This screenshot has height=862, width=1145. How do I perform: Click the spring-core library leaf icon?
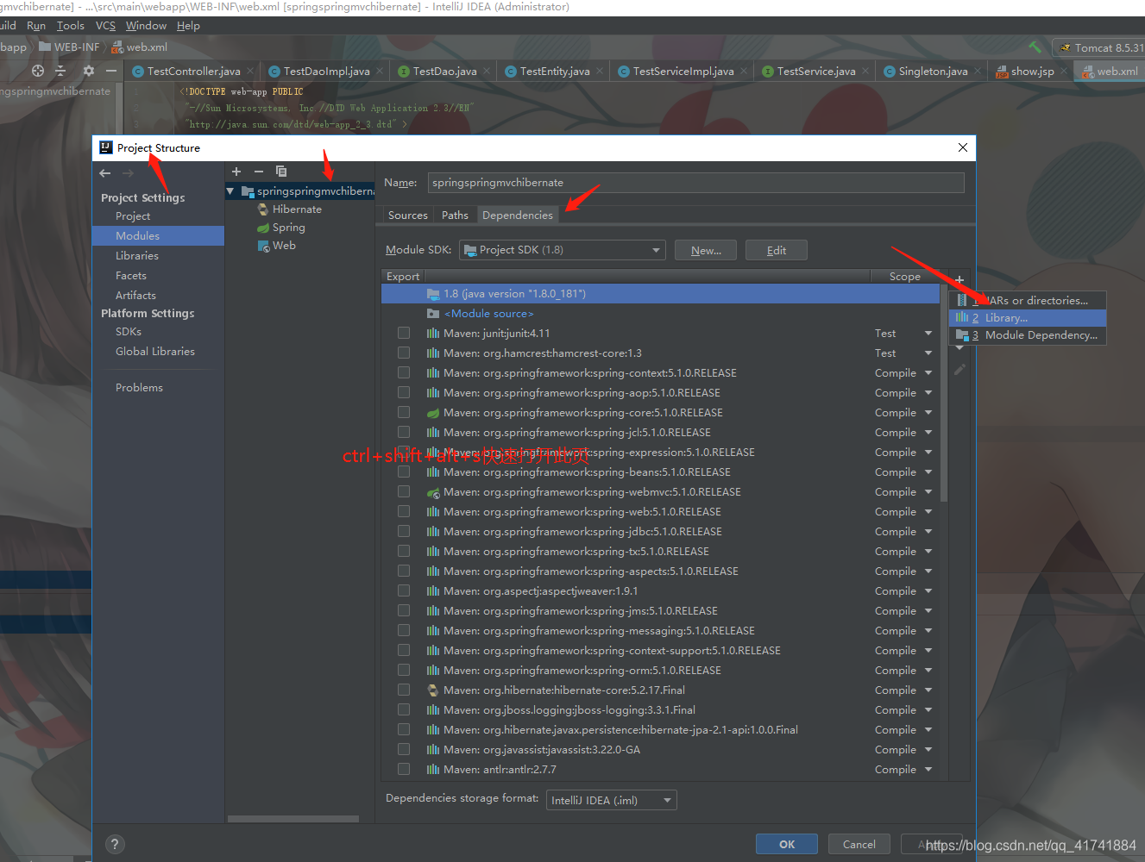[x=433, y=413]
